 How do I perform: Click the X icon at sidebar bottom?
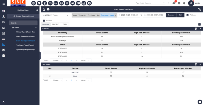pos(4,101)
